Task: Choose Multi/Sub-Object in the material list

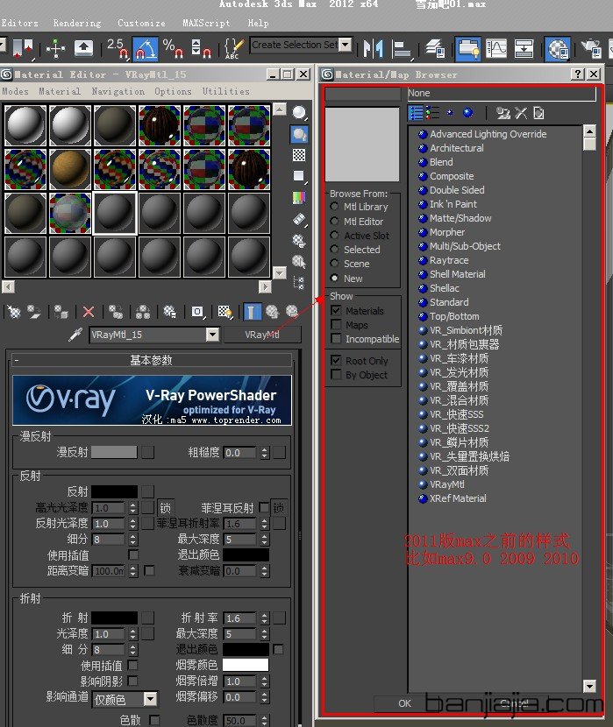Action: [x=465, y=246]
